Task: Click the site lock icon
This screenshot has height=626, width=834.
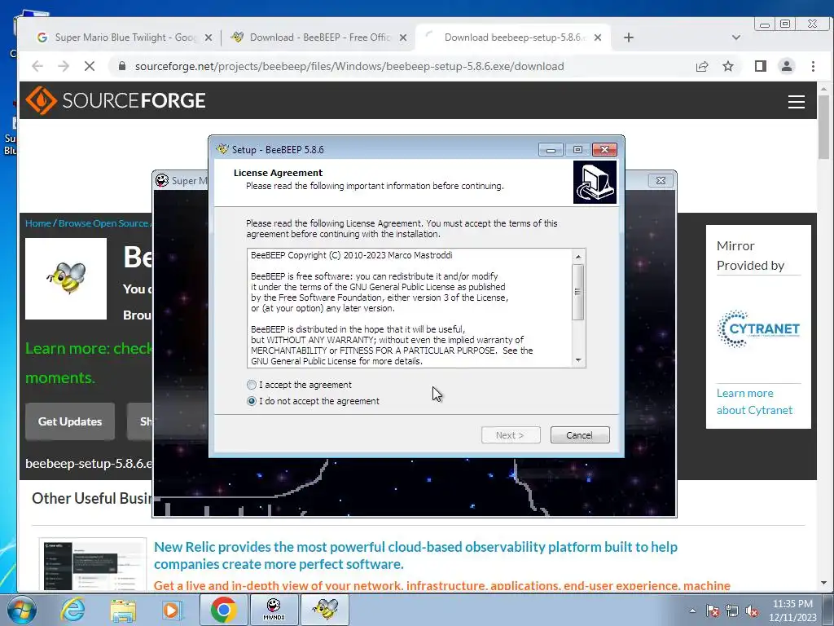Action: pos(122,66)
